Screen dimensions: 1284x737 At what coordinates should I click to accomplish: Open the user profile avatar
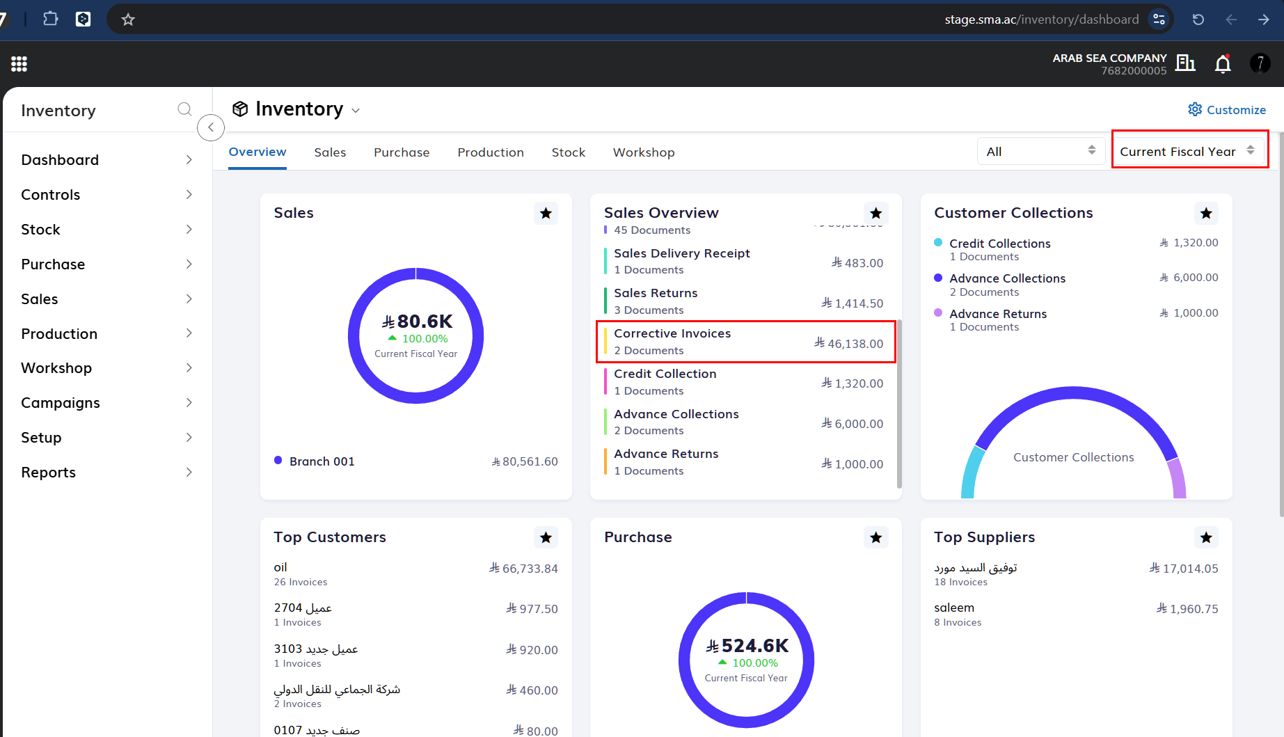pyautogui.click(x=1260, y=63)
